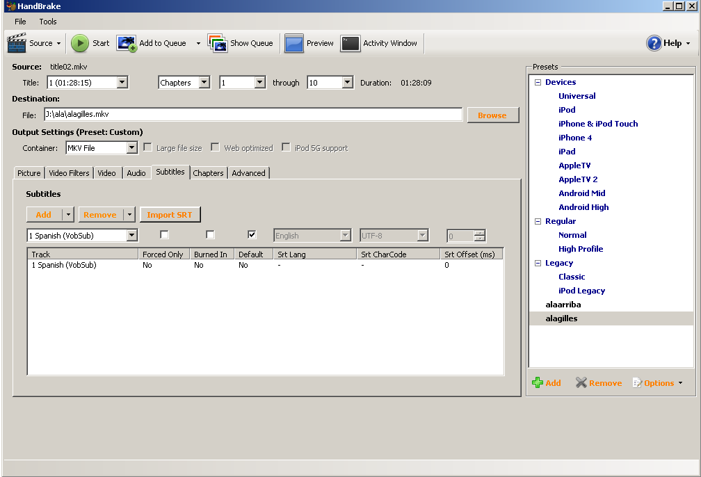Select the Classic legacy preset

click(572, 277)
